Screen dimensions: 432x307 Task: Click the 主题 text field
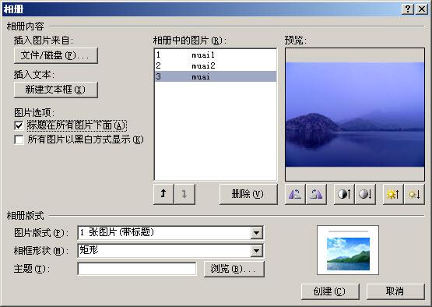pos(137,269)
